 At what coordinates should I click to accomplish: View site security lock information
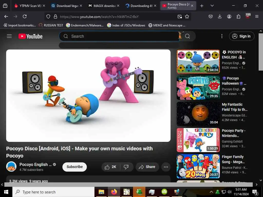[x=55, y=17]
